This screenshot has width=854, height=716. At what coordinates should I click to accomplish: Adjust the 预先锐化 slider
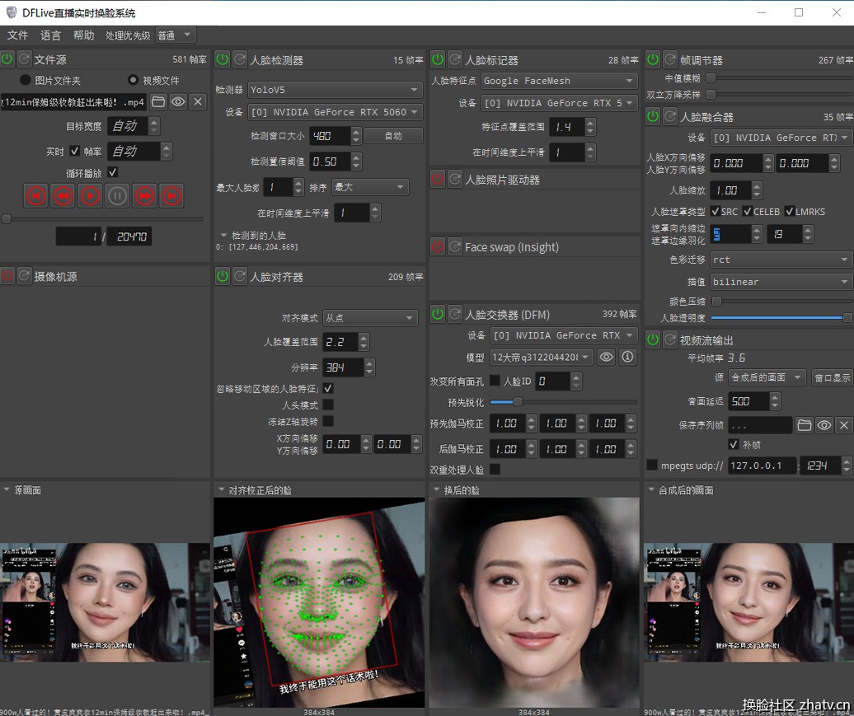tap(563, 402)
